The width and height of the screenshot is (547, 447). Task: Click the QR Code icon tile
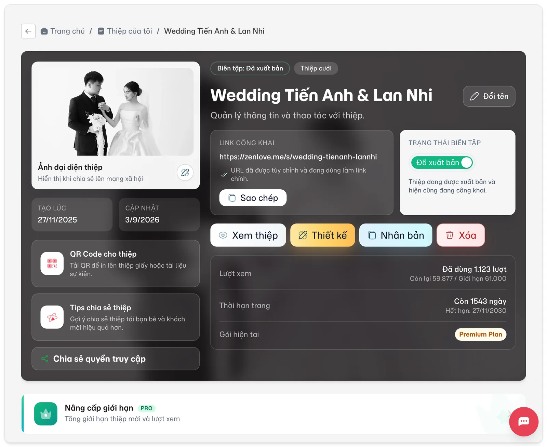click(52, 263)
